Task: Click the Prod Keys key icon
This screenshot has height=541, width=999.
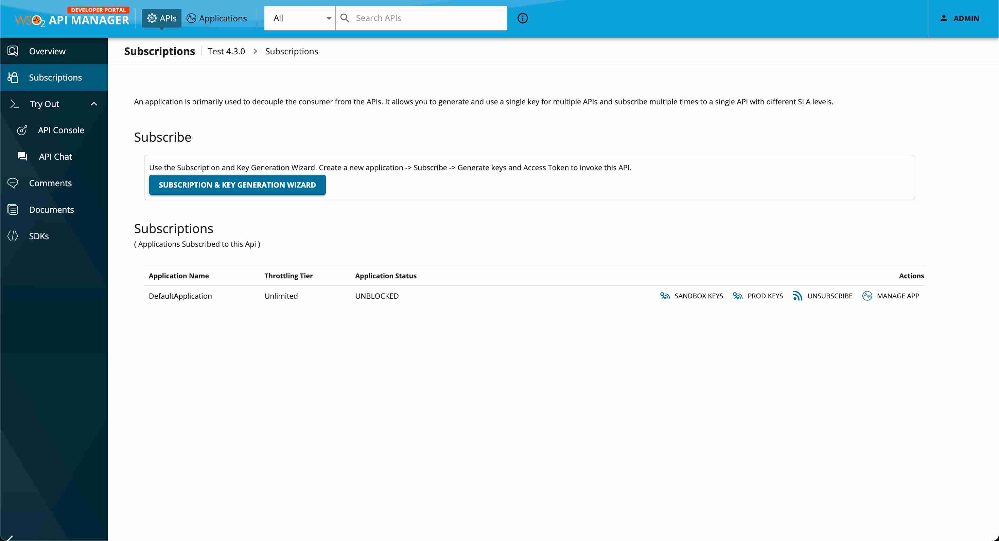Action: (738, 296)
